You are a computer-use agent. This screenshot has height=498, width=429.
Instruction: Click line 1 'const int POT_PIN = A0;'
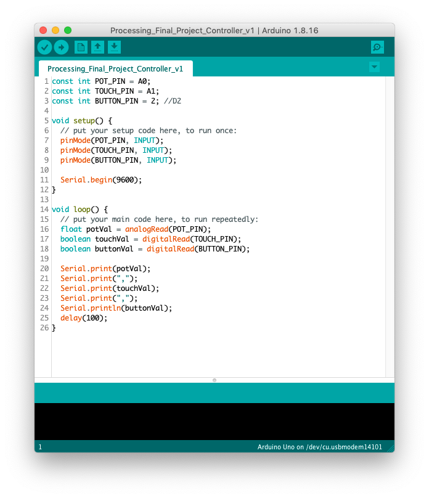(101, 81)
